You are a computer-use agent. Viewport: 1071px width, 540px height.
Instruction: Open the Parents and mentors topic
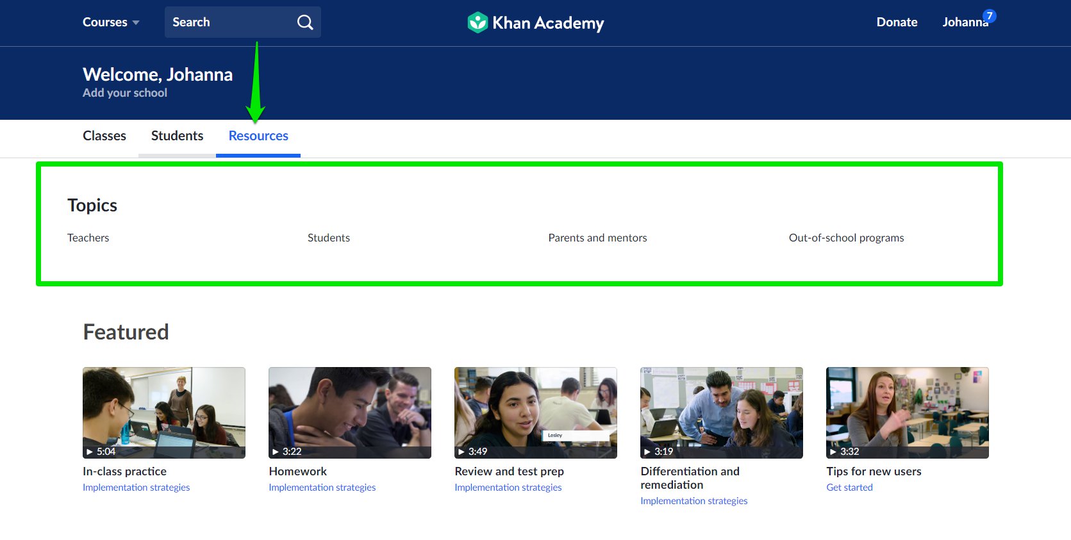pos(597,238)
